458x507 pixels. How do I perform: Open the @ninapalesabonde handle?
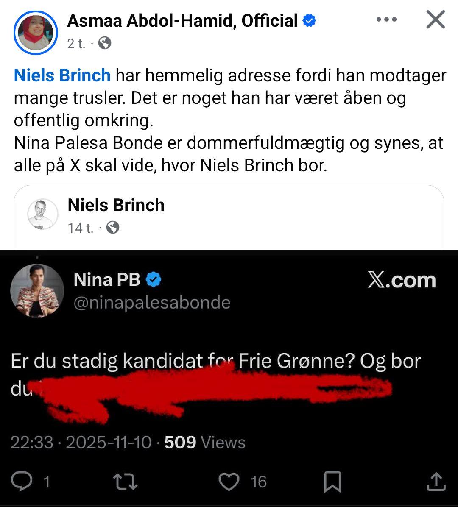tap(152, 303)
